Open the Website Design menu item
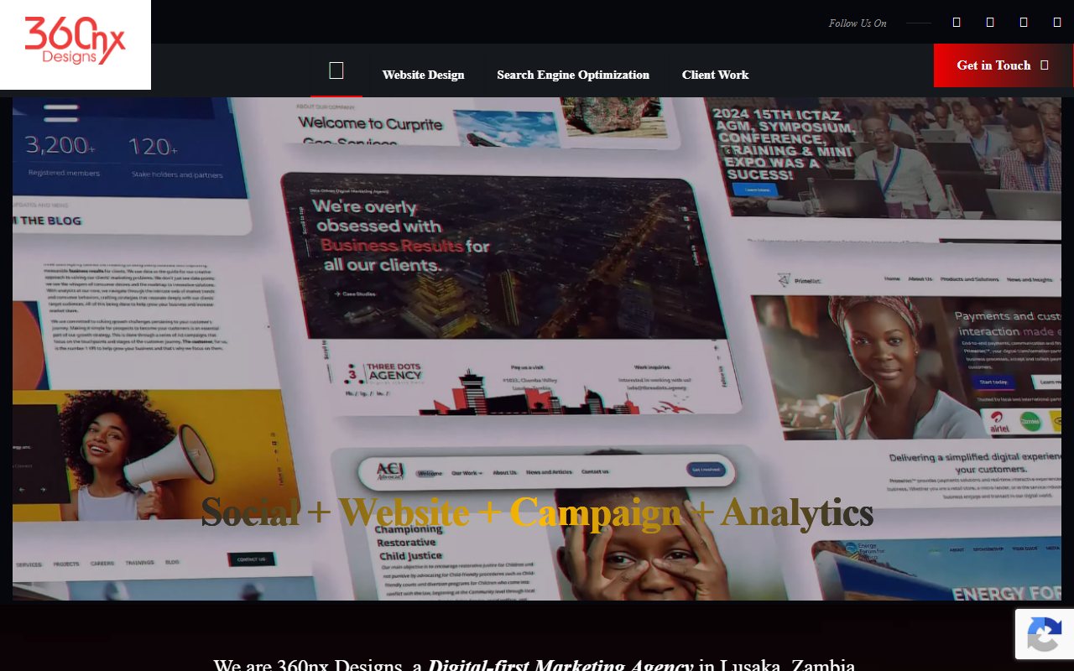 [x=423, y=75]
